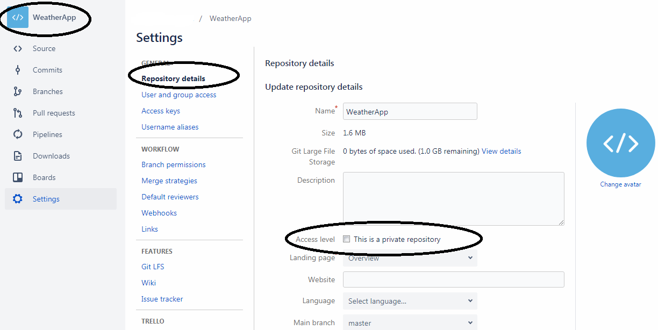Open the Select language dropdown
The height and width of the screenshot is (330, 658).
[x=410, y=301]
